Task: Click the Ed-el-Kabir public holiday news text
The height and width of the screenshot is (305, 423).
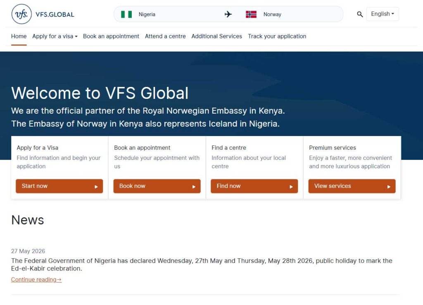Action: [x=202, y=265]
